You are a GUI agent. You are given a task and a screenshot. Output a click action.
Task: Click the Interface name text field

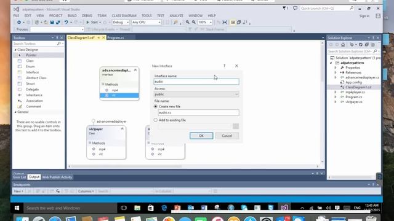(x=196, y=82)
